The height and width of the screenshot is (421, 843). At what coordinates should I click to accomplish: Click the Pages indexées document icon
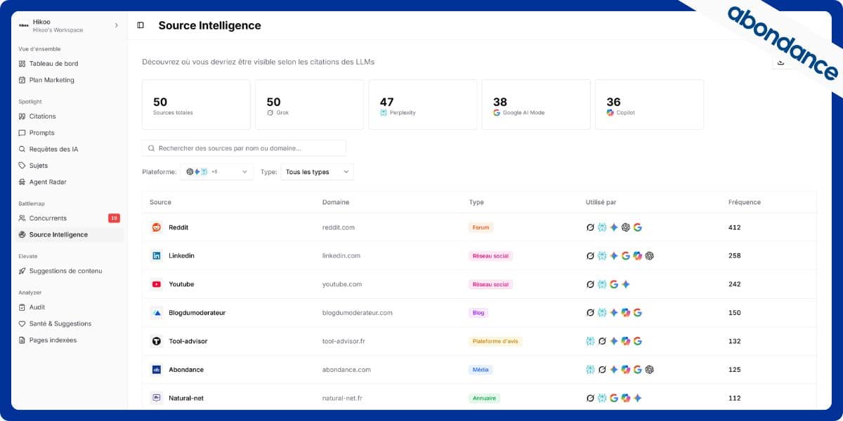[x=22, y=340]
